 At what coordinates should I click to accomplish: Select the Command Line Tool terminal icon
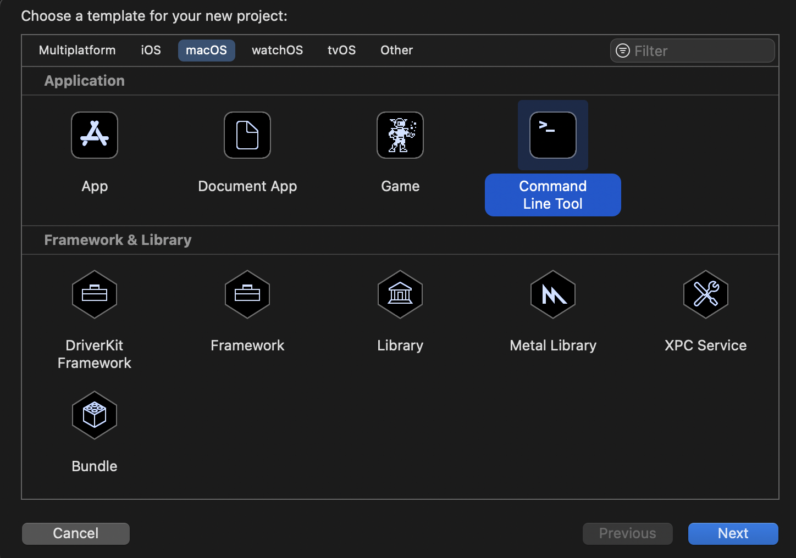click(x=553, y=135)
